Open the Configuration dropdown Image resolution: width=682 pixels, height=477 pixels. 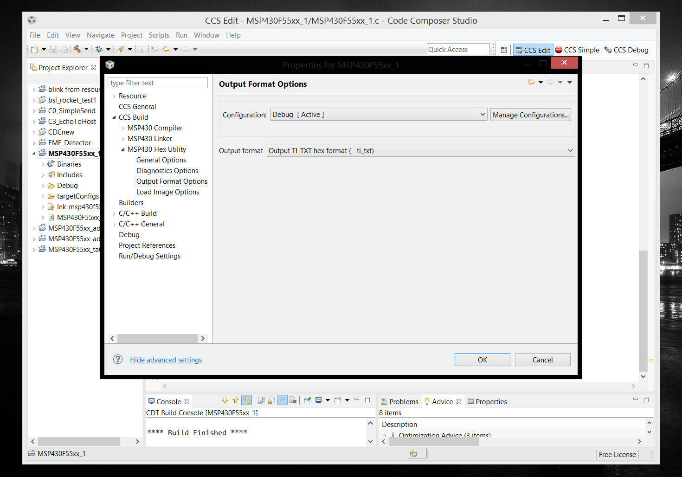[379, 115]
